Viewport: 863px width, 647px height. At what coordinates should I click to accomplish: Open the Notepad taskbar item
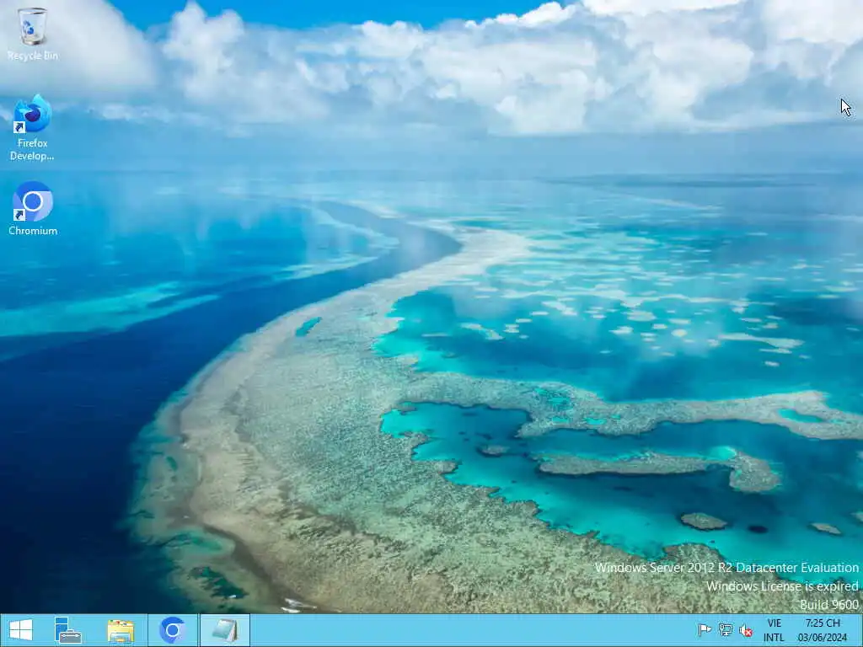224,630
